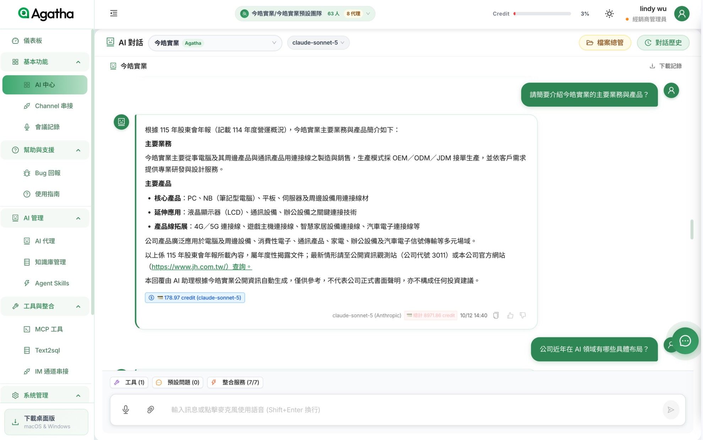Open 使用指南 page
703x440 pixels.
click(x=45, y=194)
